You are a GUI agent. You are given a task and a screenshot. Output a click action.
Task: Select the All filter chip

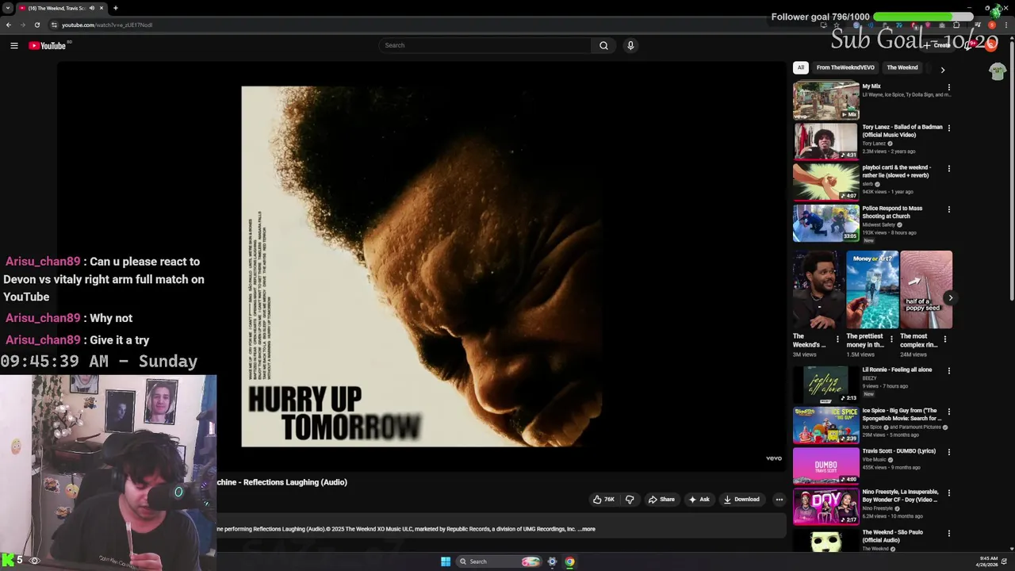coord(801,68)
